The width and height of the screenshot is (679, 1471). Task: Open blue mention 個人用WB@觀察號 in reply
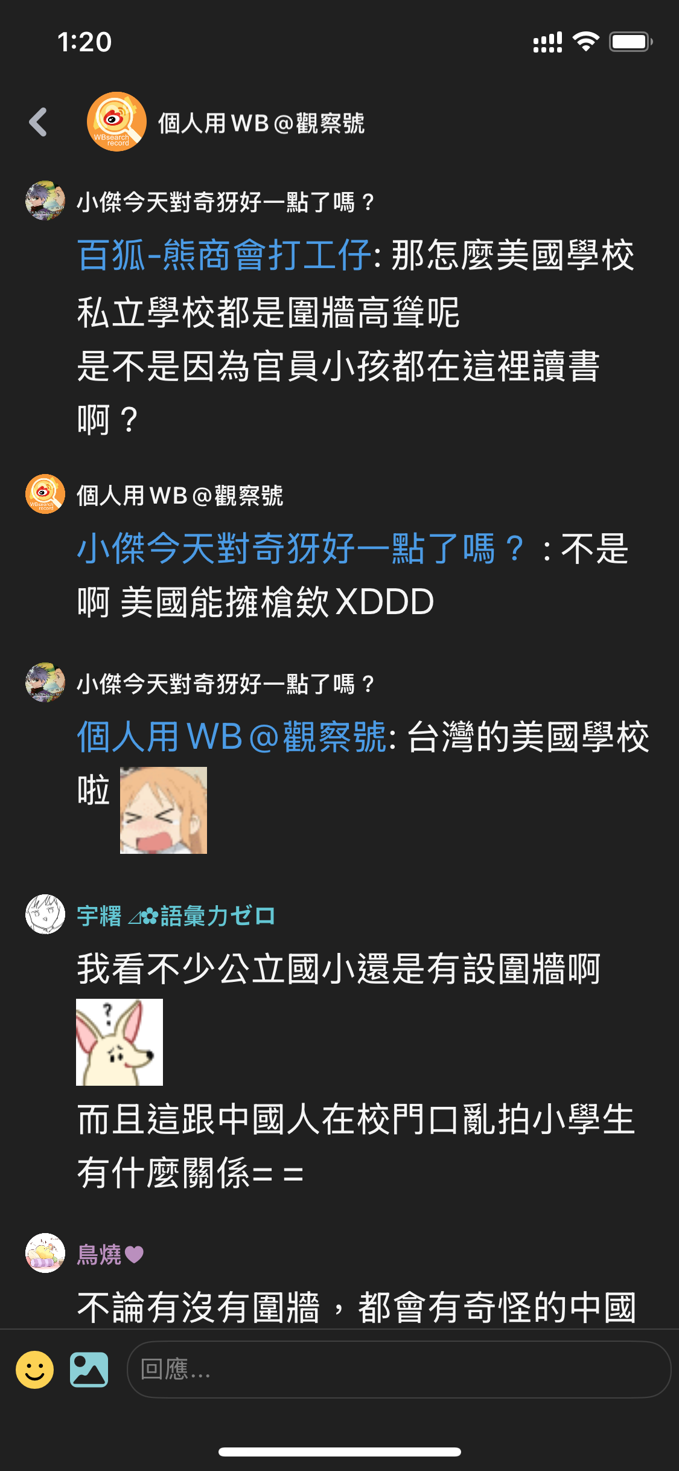pyautogui.click(x=232, y=737)
